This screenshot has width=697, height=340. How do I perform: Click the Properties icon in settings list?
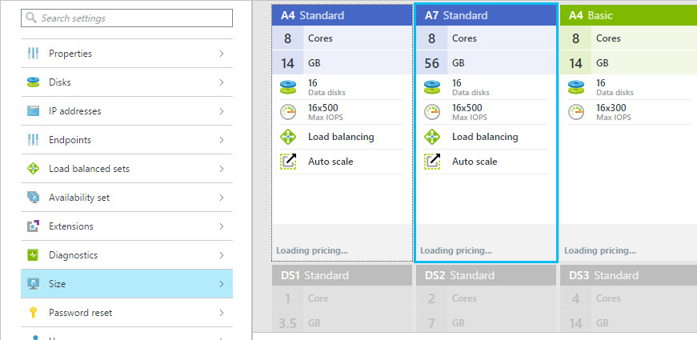point(33,54)
